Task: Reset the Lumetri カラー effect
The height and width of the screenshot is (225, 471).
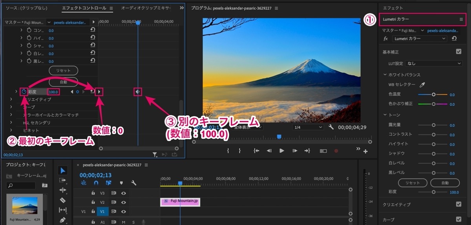Action: click(454, 38)
